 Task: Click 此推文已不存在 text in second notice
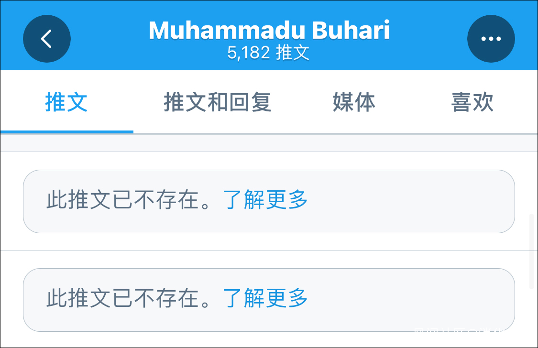pyautogui.click(x=128, y=299)
